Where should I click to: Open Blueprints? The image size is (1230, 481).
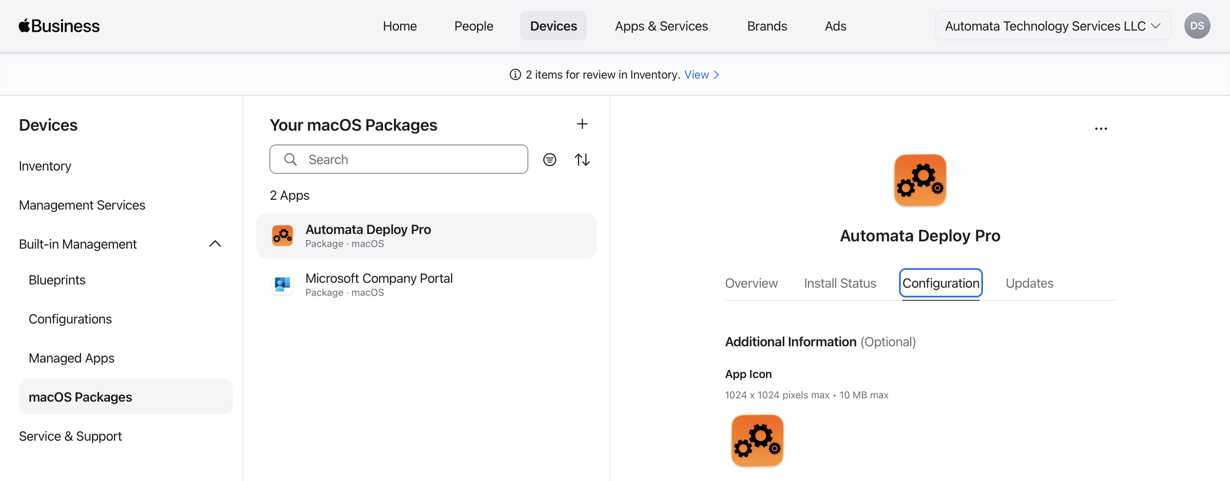click(57, 280)
